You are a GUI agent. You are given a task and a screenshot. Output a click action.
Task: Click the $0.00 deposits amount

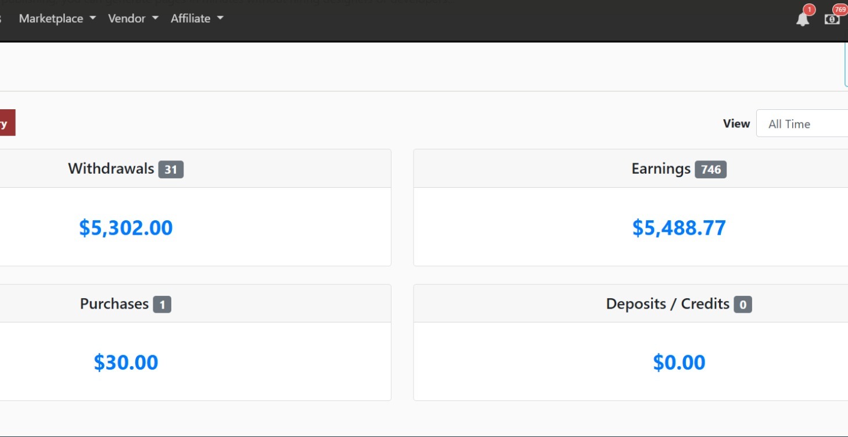[x=679, y=362]
